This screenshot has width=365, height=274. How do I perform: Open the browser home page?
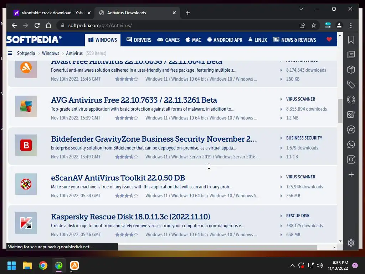click(x=48, y=25)
